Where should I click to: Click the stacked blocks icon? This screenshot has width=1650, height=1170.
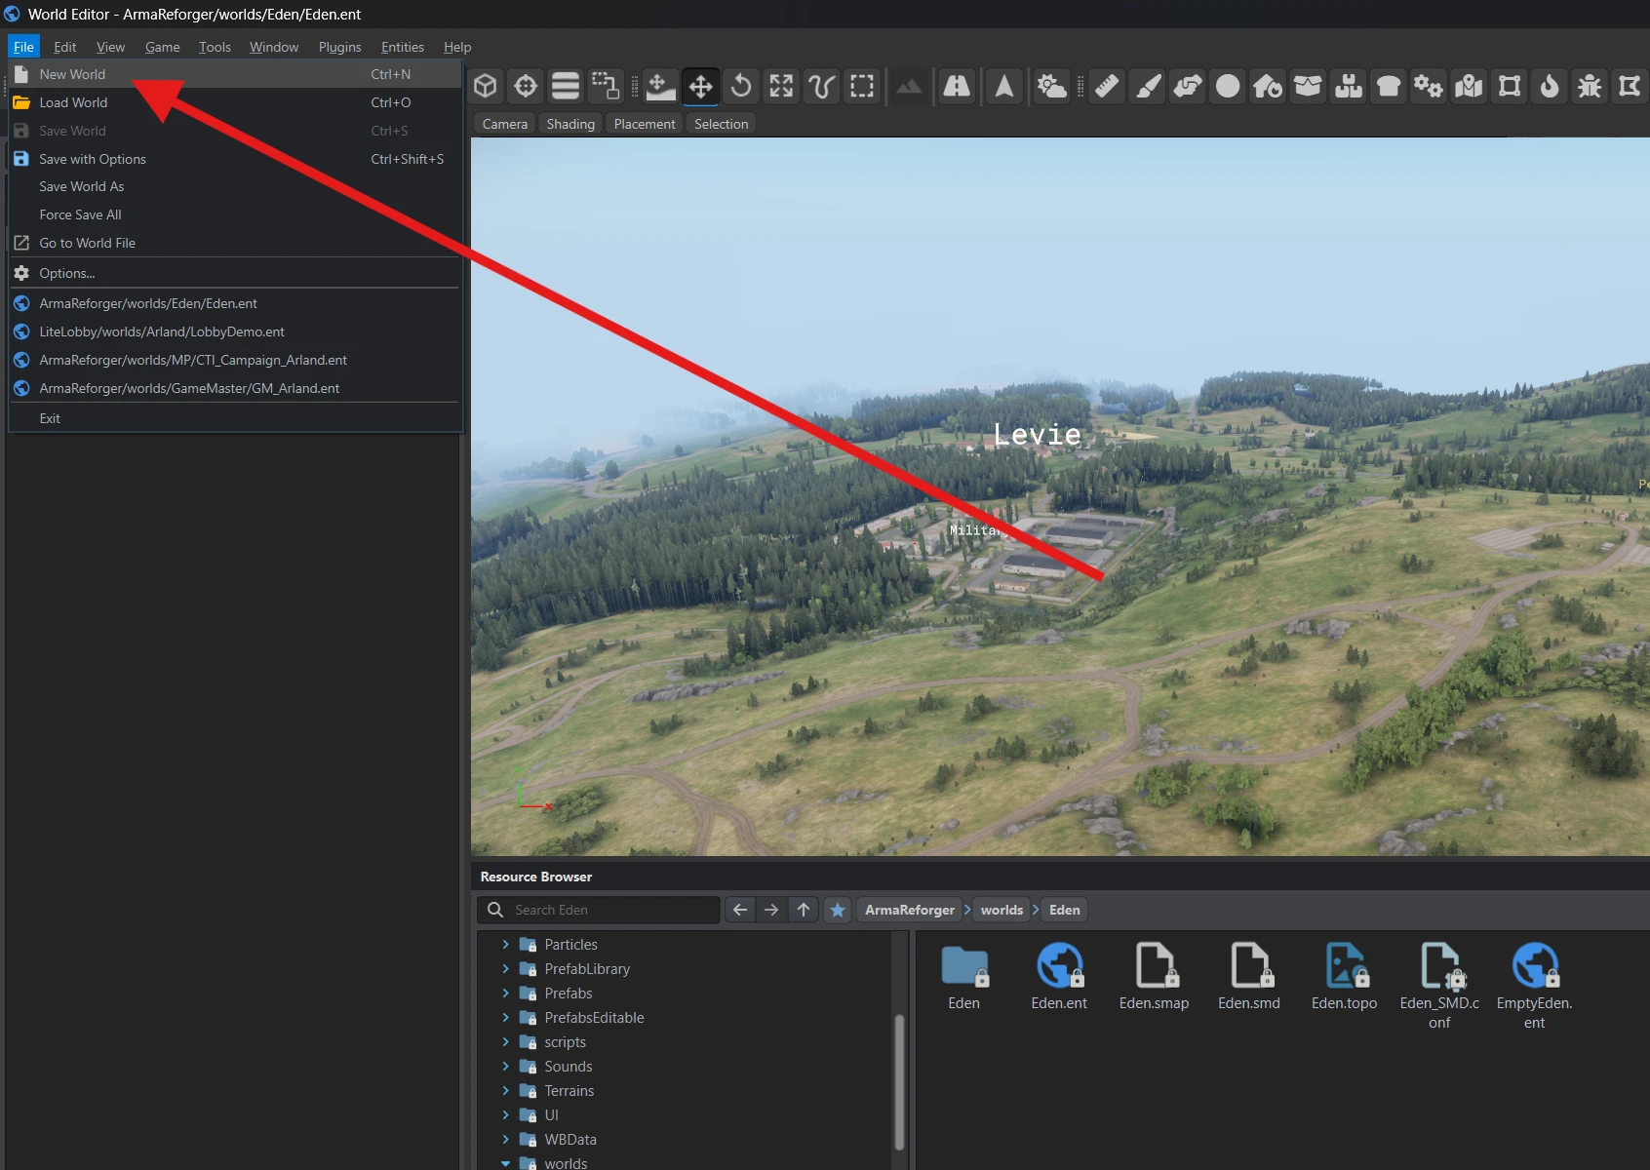pos(1349,87)
